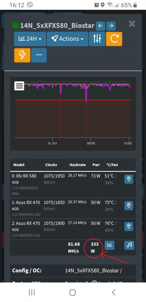Open the three-dots more options button

(39, 55)
